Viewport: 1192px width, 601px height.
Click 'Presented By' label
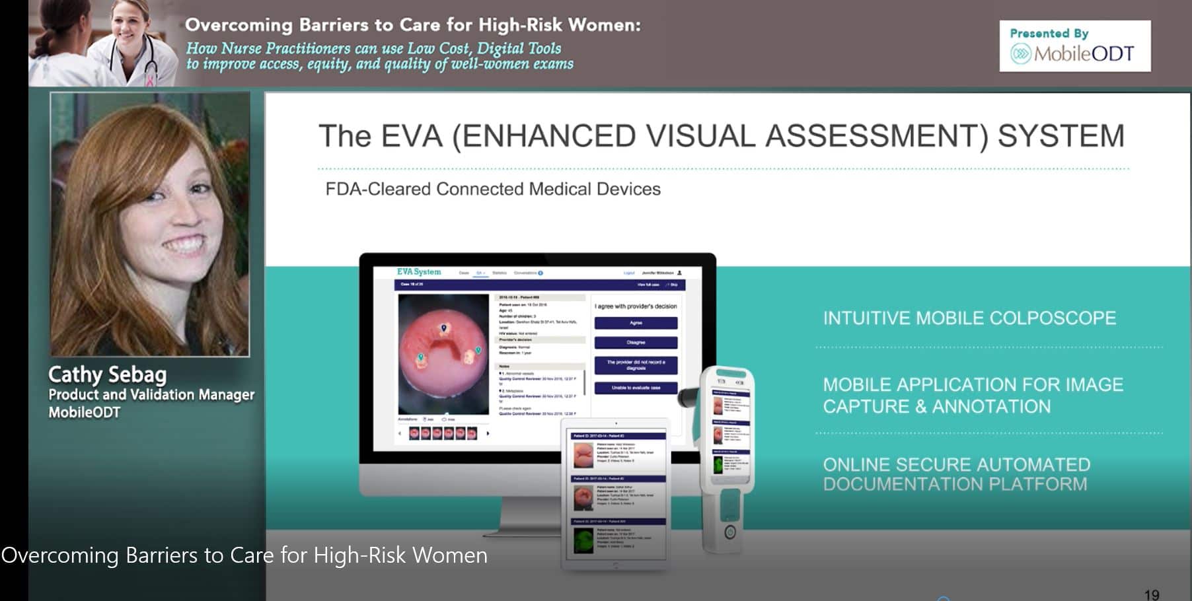(1049, 33)
